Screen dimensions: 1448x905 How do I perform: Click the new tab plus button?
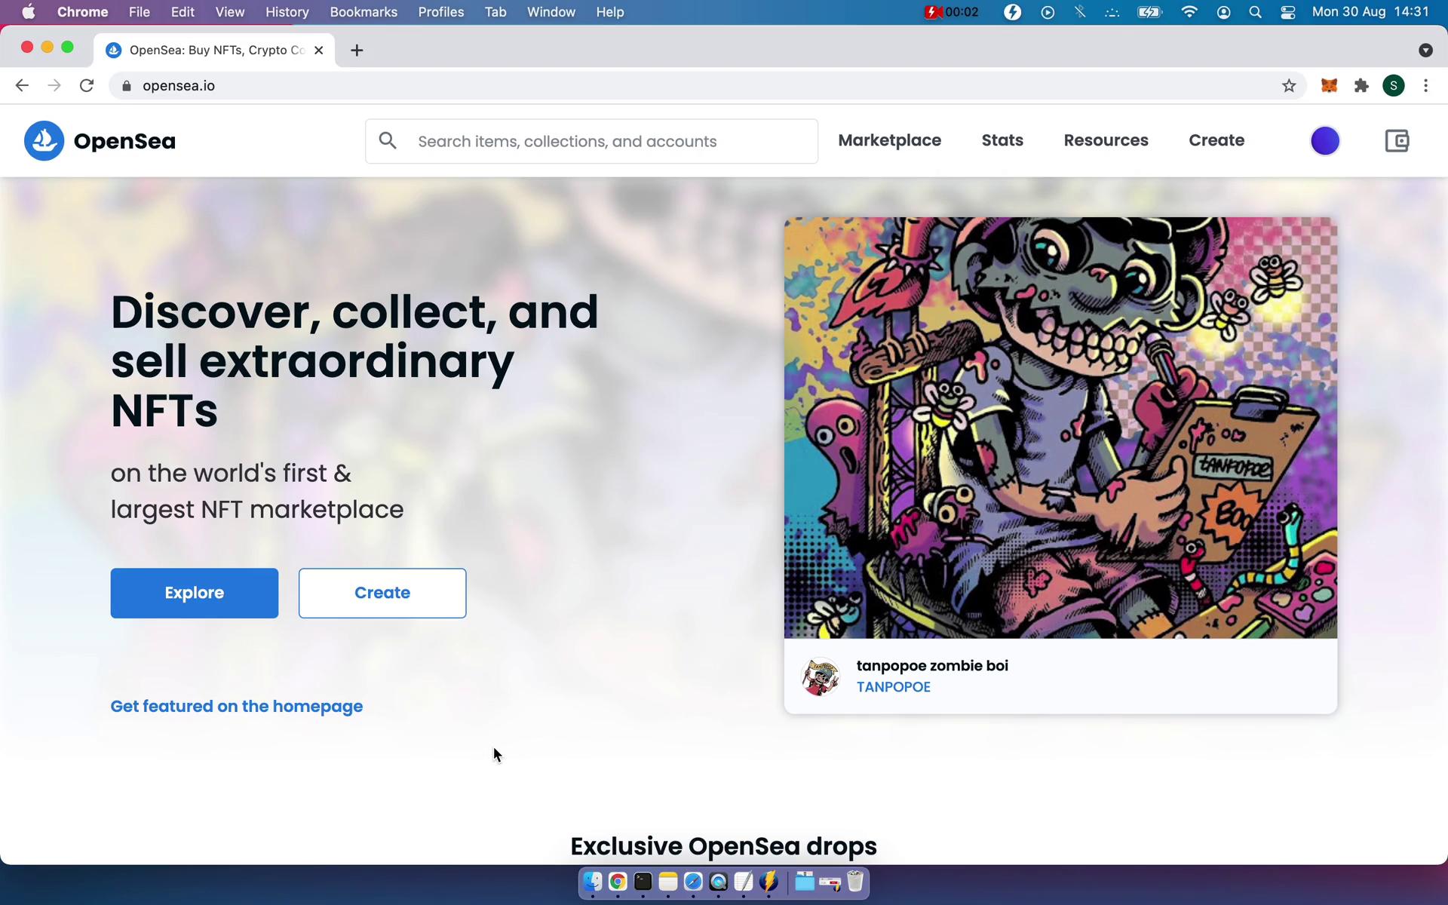(x=357, y=50)
